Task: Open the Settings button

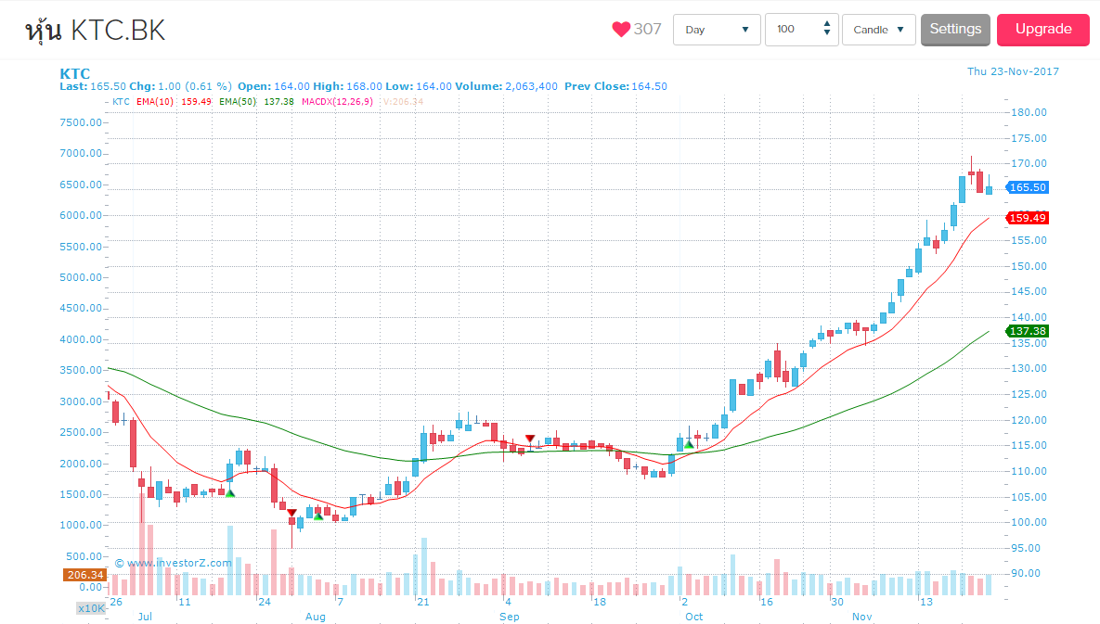Action: click(x=955, y=30)
